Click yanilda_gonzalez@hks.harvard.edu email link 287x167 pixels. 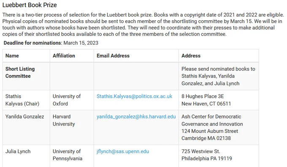[136, 117]
